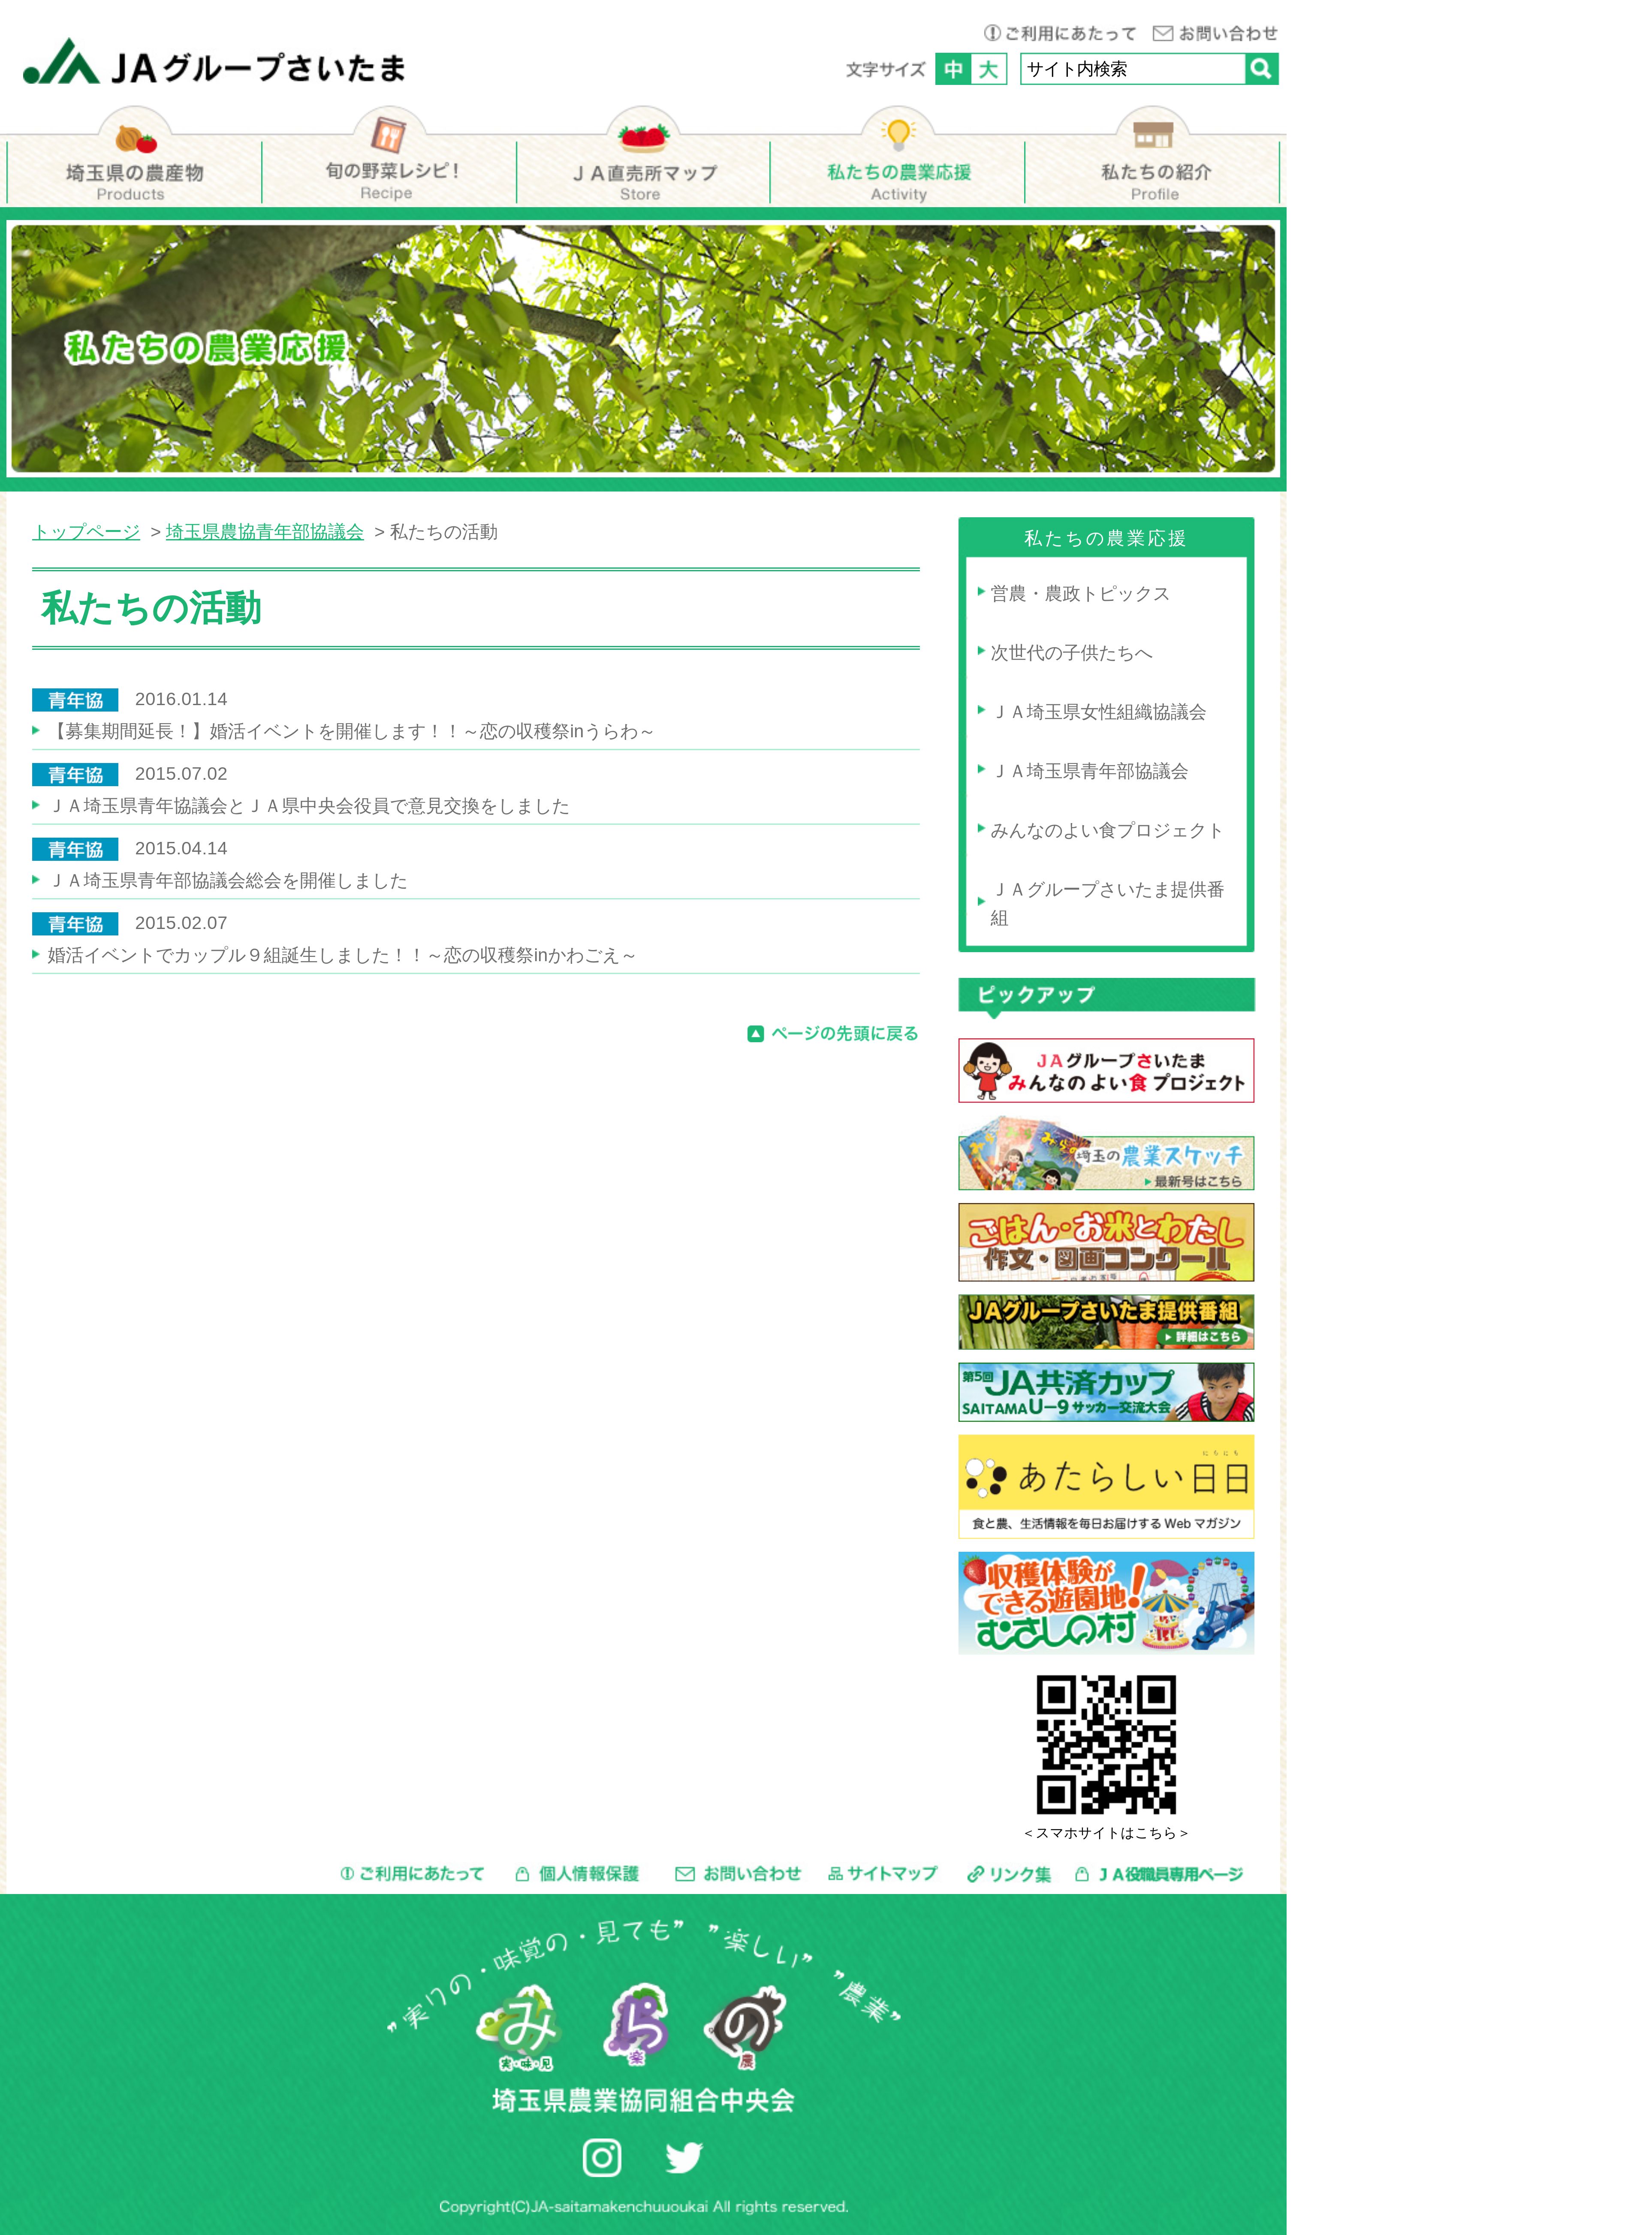This screenshot has width=1652, height=2235.
Task: Click JAグループさいたま提供番組 banner
Action: pyautogui.click(x=1106, y=1322)
